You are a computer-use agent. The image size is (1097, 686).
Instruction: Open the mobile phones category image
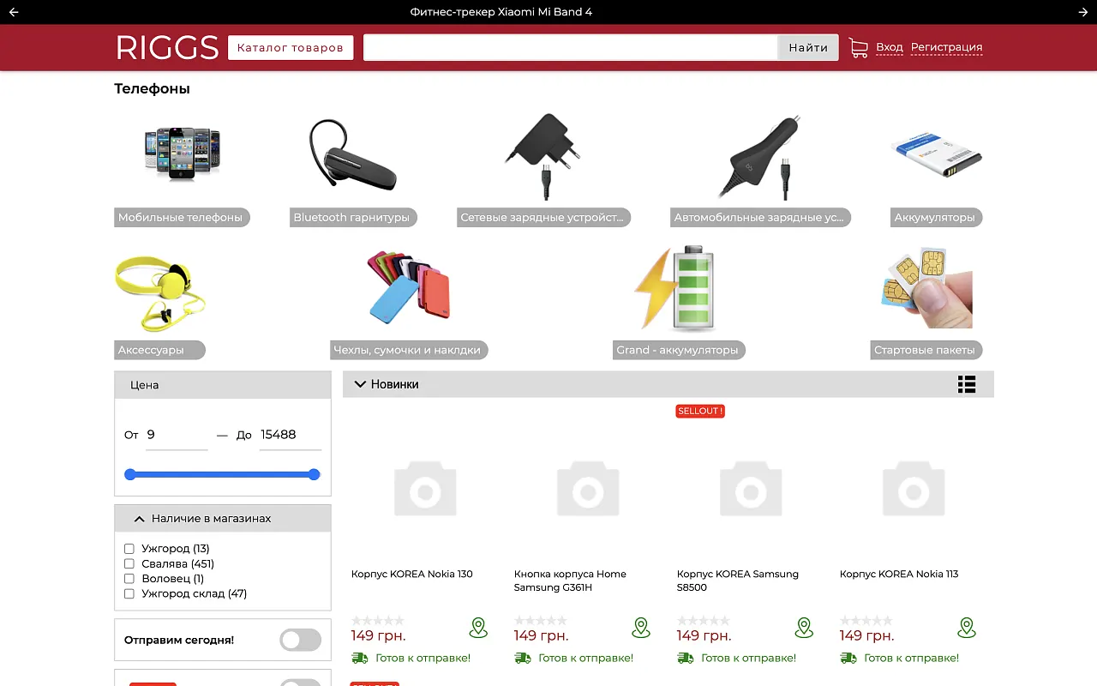point(183,153)
